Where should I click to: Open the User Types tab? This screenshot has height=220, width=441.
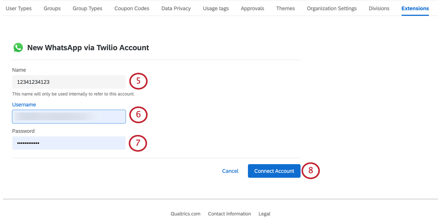[x=19, y=9]
